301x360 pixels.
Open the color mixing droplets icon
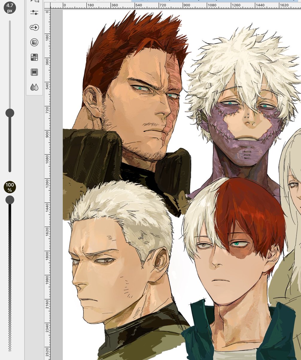(34, 87)
